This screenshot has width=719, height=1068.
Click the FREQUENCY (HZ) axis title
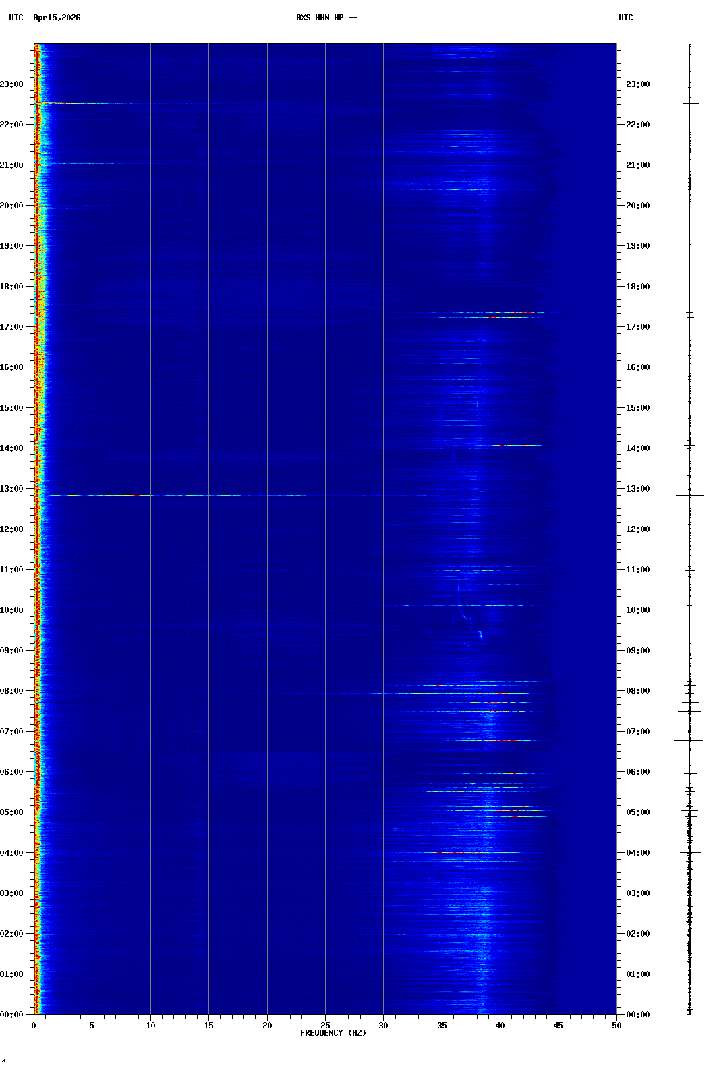pyautogui.click(x=333, y=1033)
